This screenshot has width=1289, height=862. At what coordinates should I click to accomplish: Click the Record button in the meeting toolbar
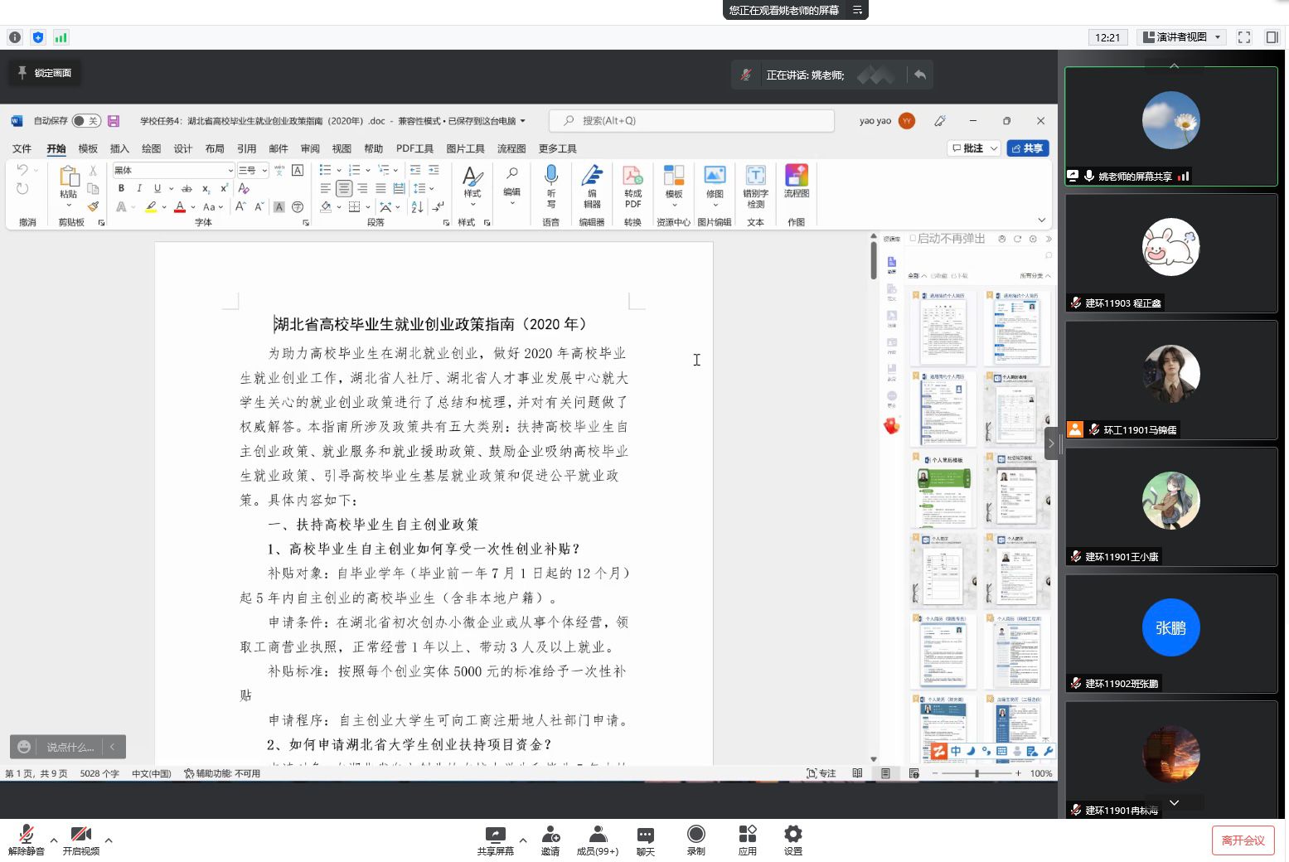click(695, 839)
